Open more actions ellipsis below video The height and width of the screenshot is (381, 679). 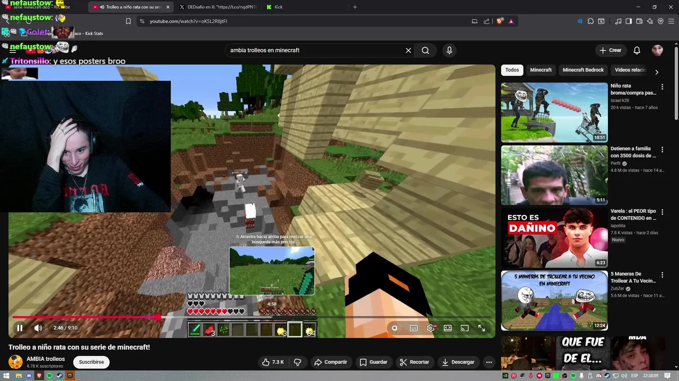pyautogui.click(x=489, y=362)
